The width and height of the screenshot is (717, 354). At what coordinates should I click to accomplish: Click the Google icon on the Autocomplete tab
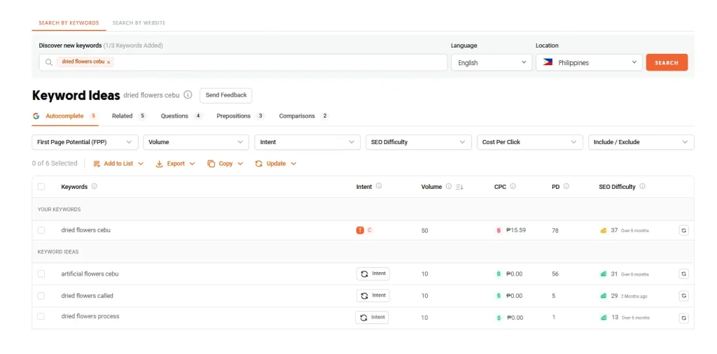point(36,116)
